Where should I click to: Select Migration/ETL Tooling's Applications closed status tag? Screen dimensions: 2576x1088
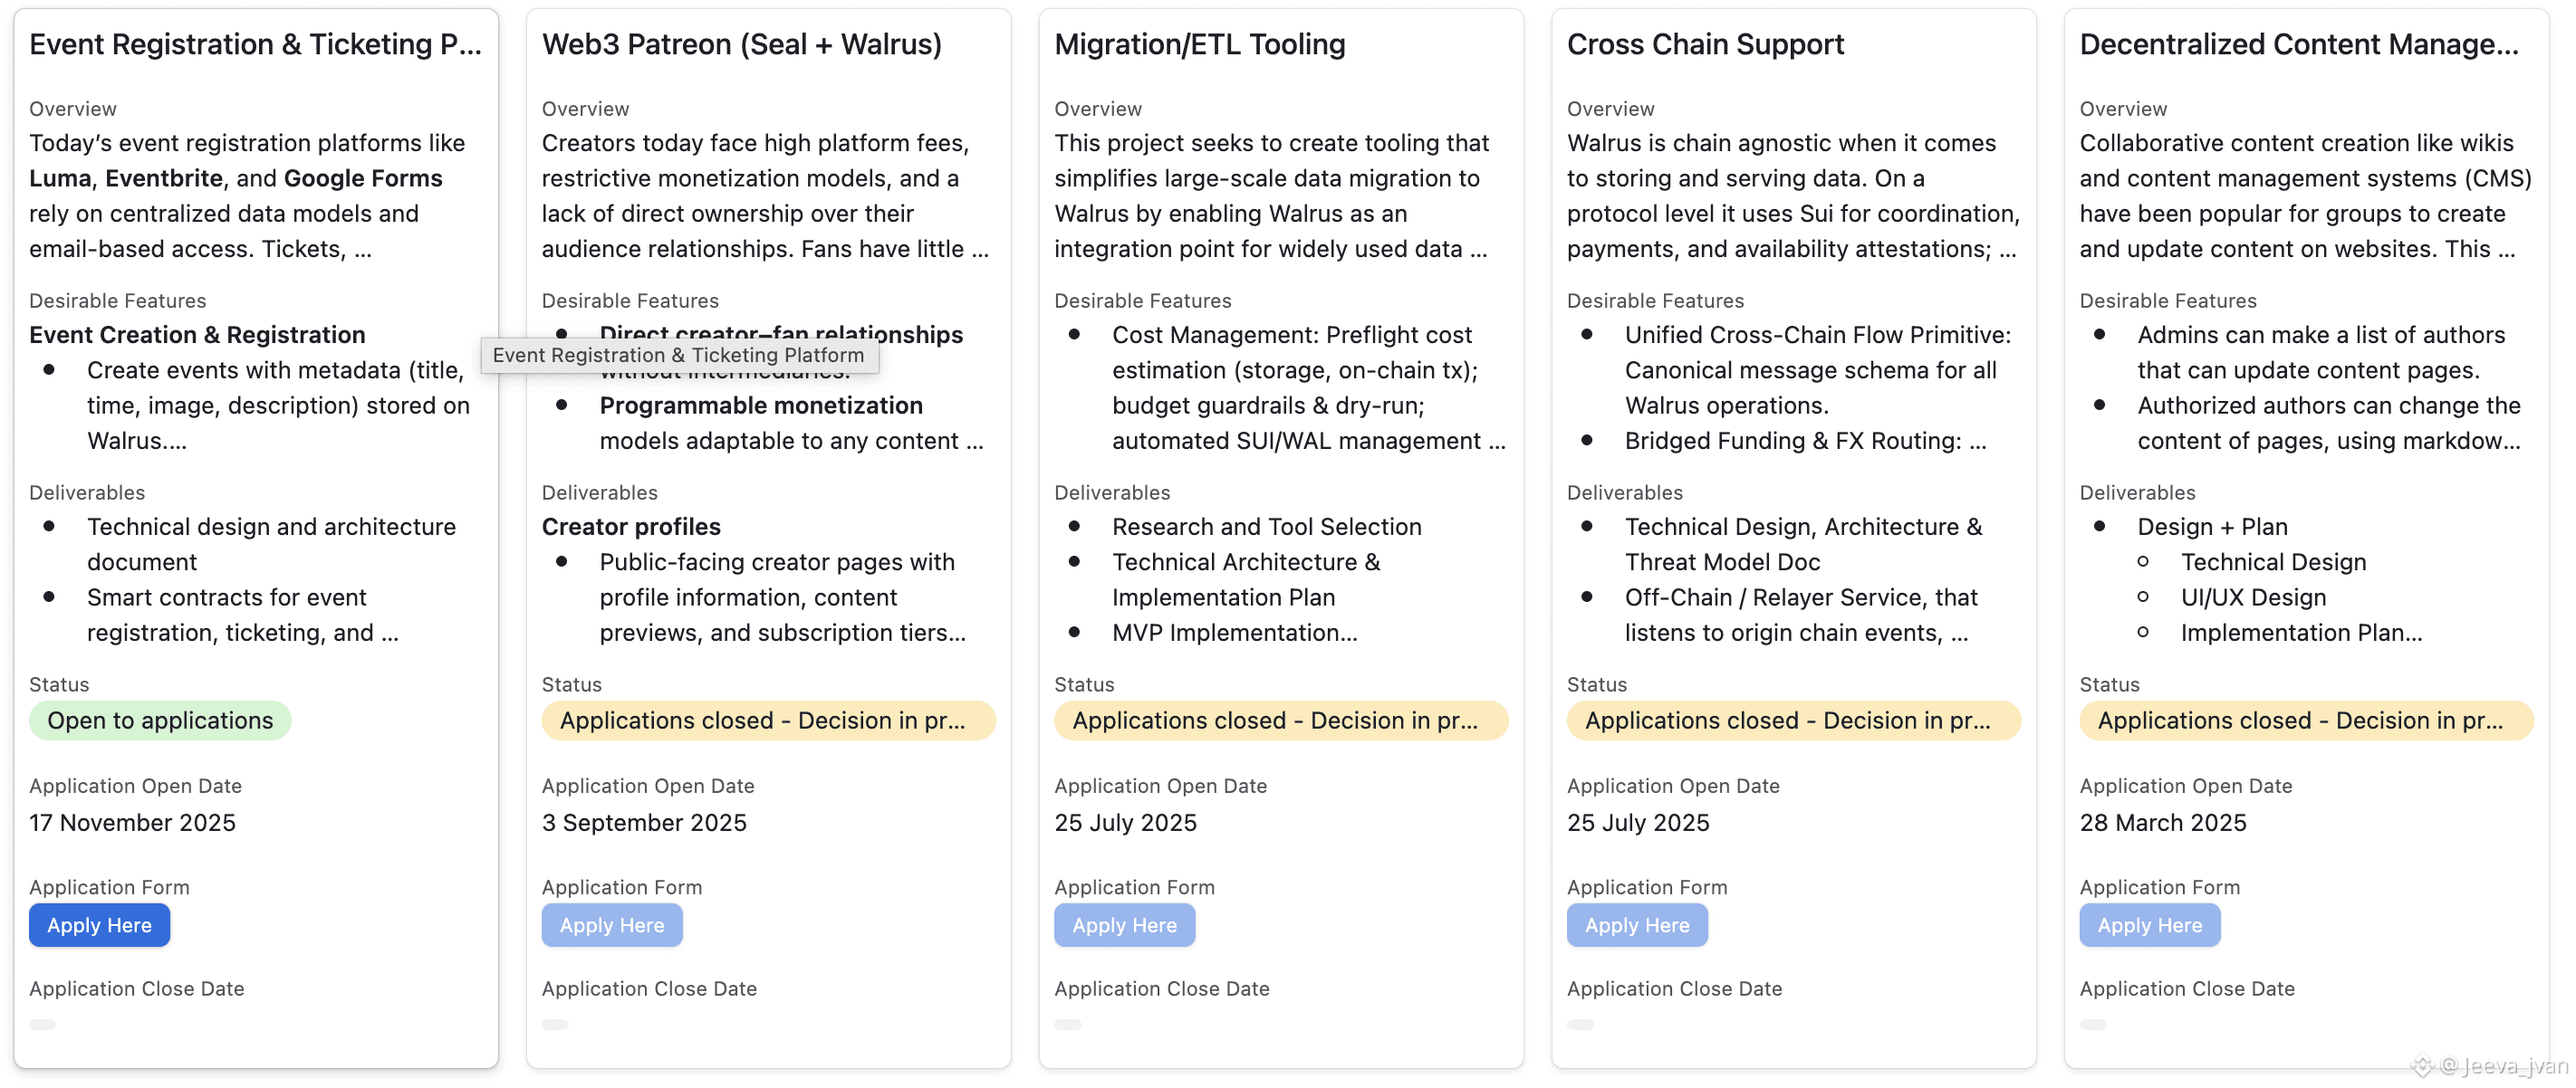click(x=1280, y=721)
